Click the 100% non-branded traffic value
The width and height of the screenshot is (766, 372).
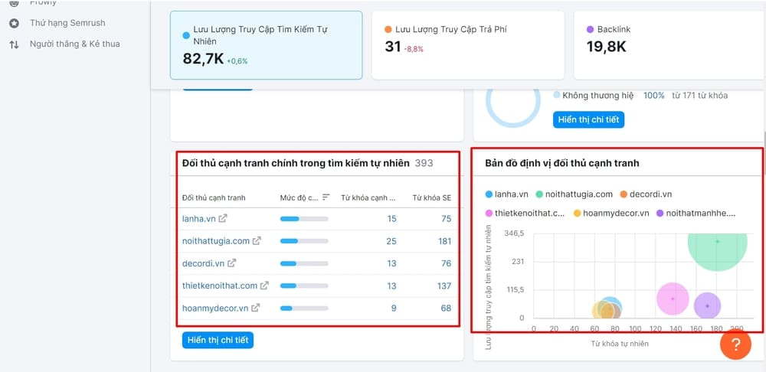[653, 96]
